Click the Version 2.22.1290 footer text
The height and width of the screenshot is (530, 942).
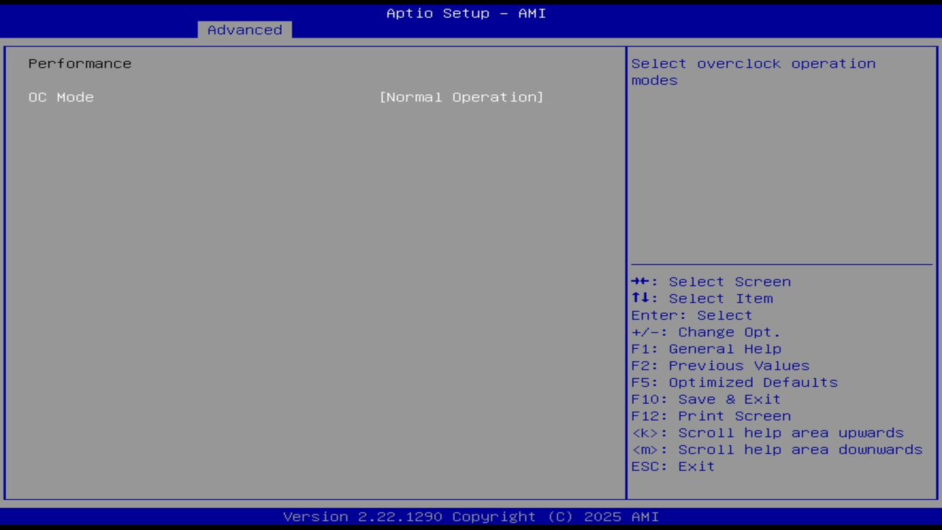click(x=471, y=516)
